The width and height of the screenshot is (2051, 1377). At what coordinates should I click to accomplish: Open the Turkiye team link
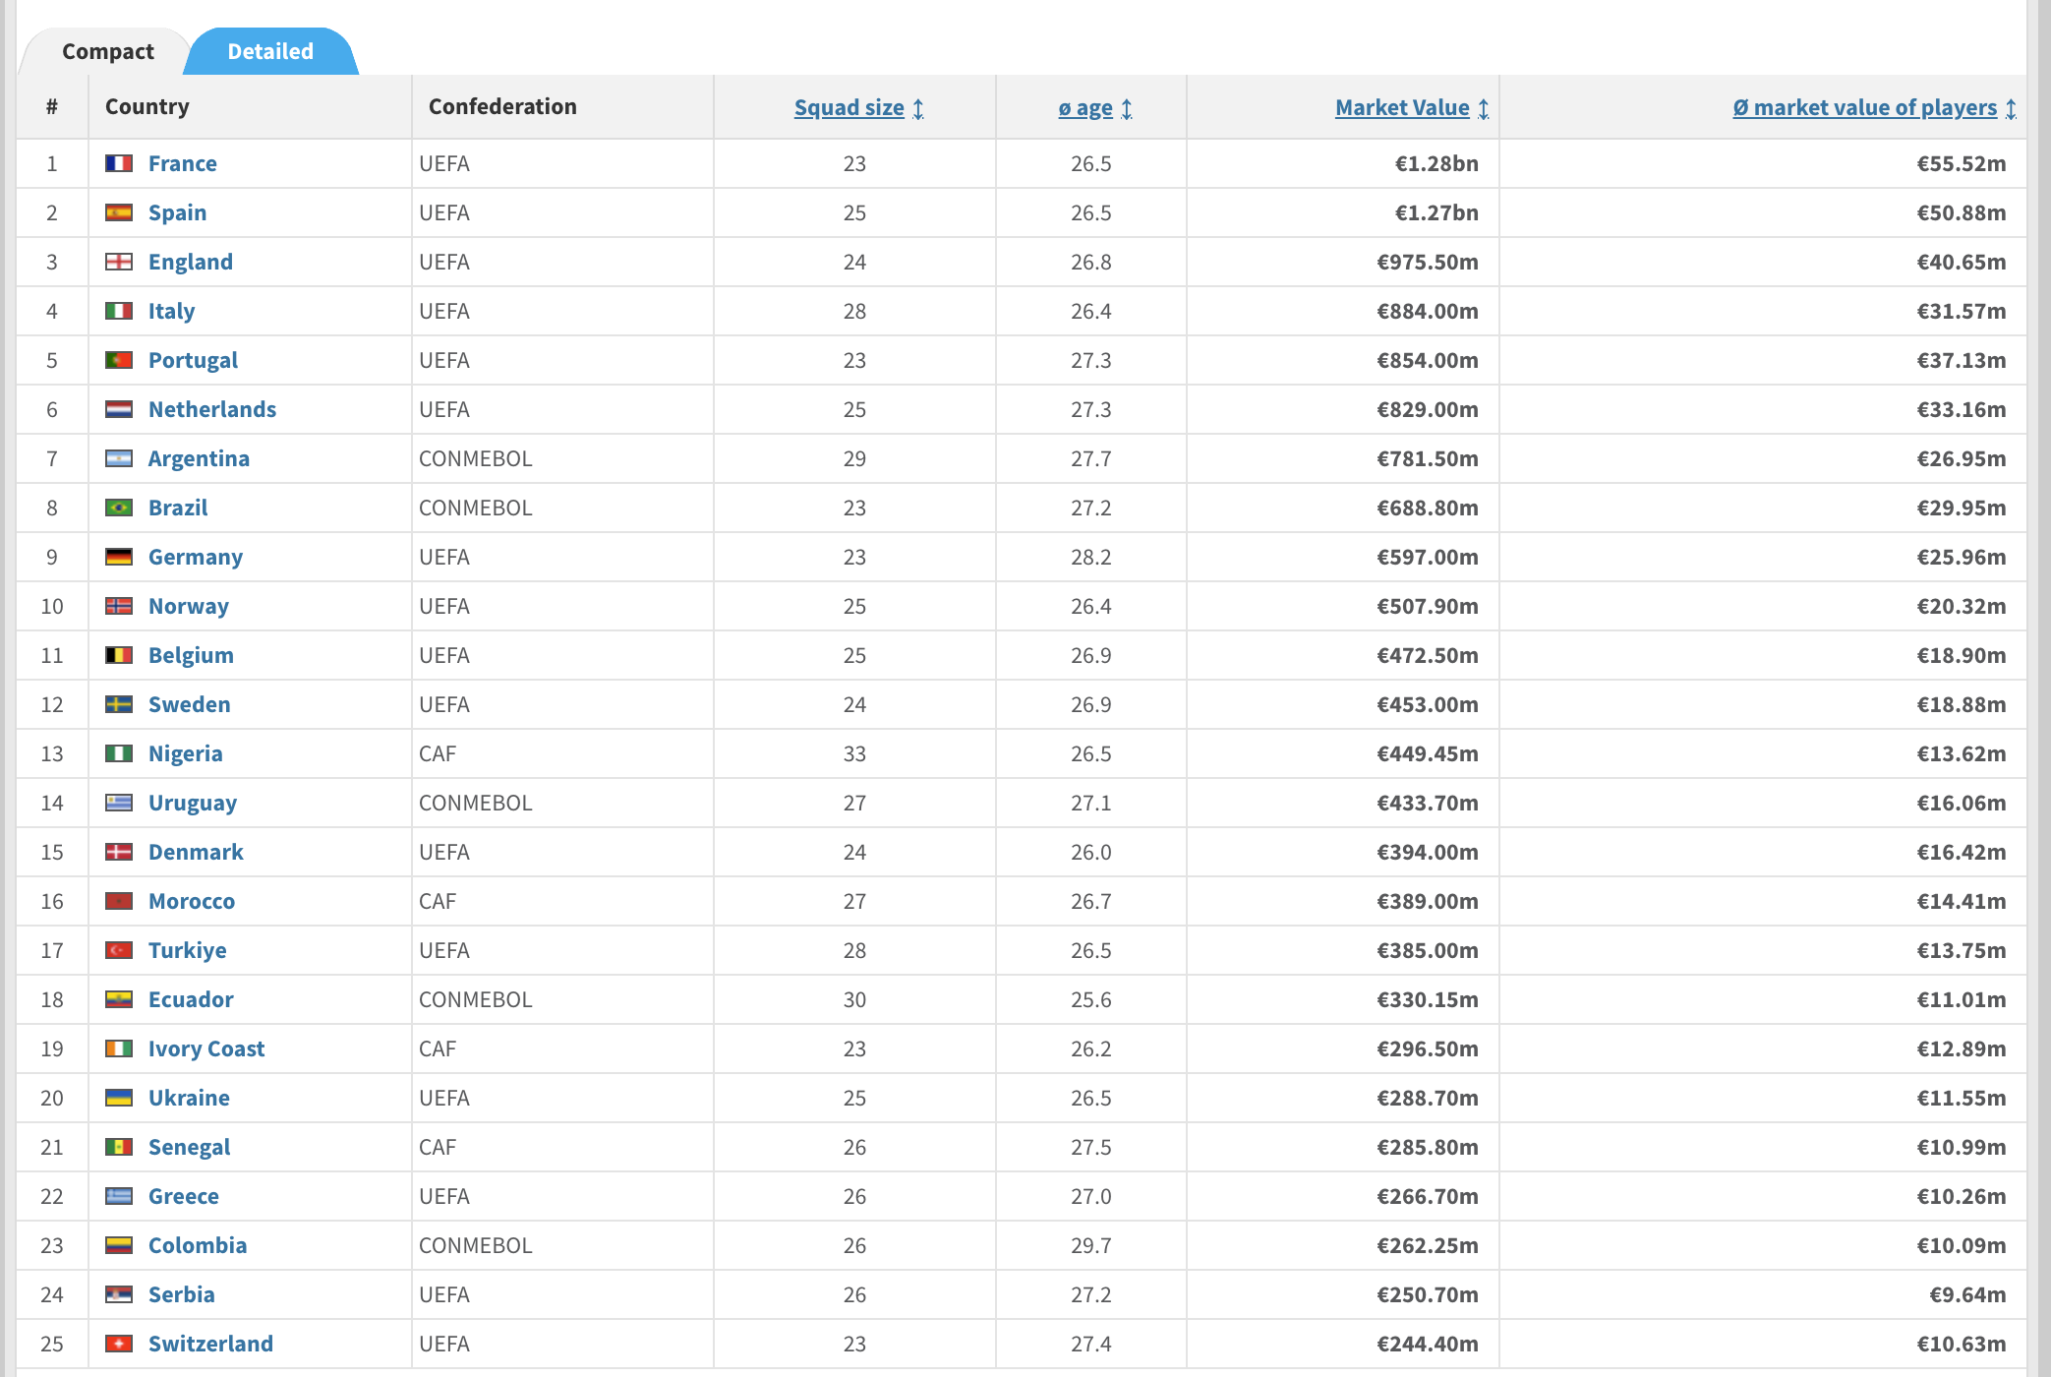(188, 950)
